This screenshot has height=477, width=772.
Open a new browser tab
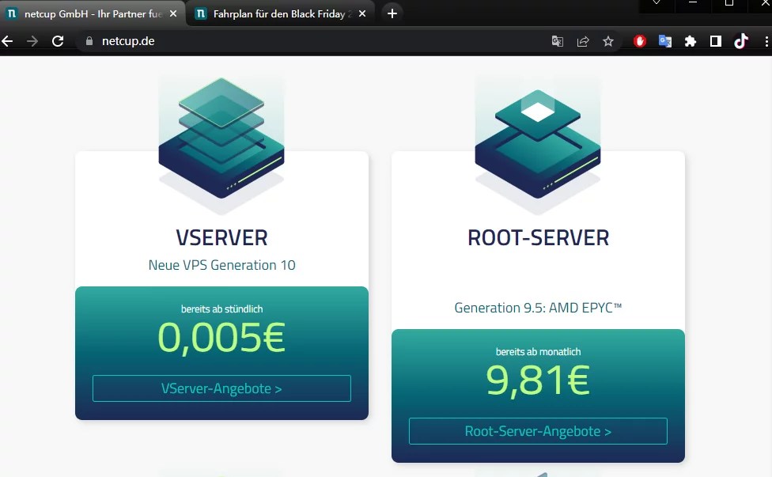click(x=392, y=13)
